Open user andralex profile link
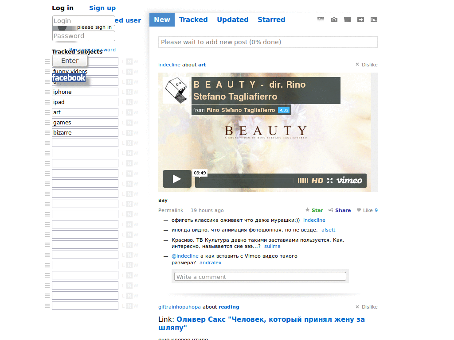454x340 pixels. coord(211,263)
